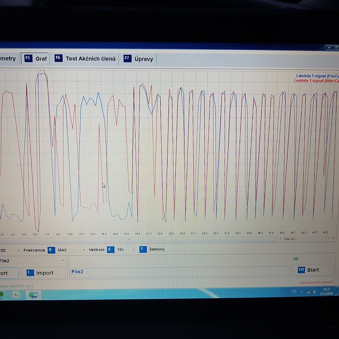Image resolution: width=339 pixels, height=339 pixels.
Task: Click the F7 shortcut icon
Action: (x=127, y=59)
